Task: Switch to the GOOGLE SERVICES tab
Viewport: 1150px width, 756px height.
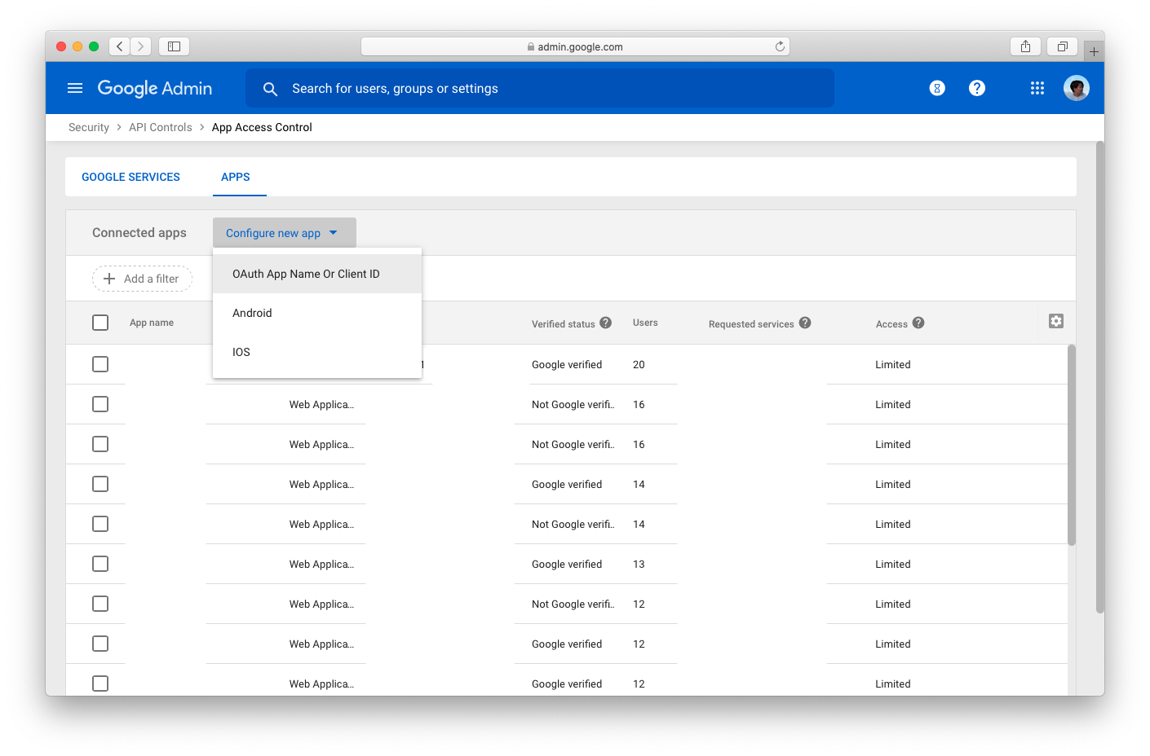Action: (x=130, y=177)
